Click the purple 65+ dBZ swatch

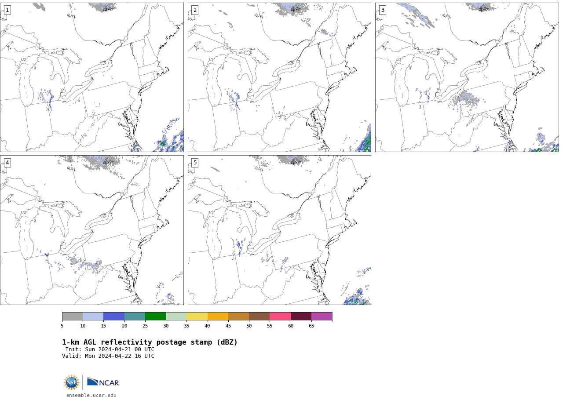(322, 316)
